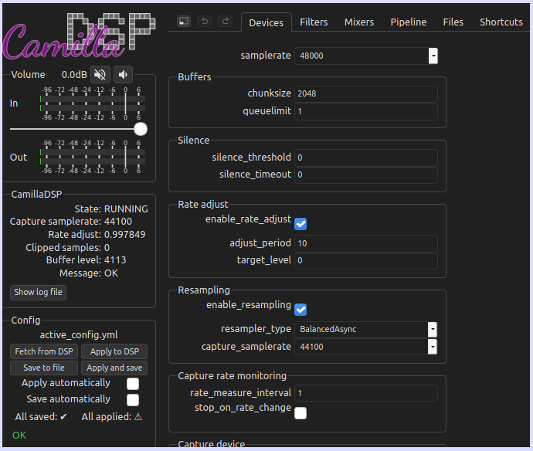Go to the Pipeline tab
Viewport: 533px width, 451px height.
pyautogui.click(x=409, y=22)
